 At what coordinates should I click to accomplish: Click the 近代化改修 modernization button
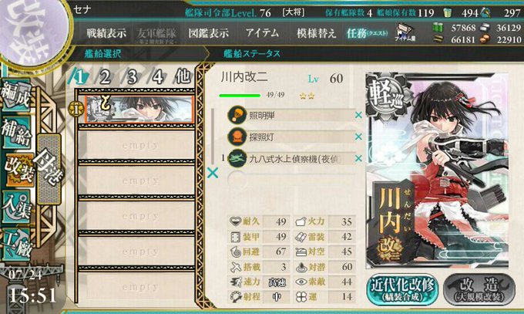pos(402,289)
